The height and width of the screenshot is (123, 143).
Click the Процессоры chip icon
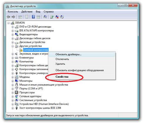click(16, 92)
